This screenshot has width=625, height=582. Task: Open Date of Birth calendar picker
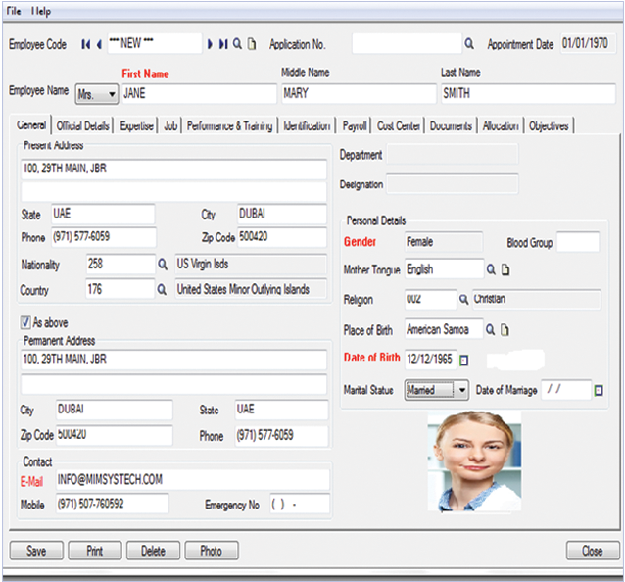(x=464, y=361)
